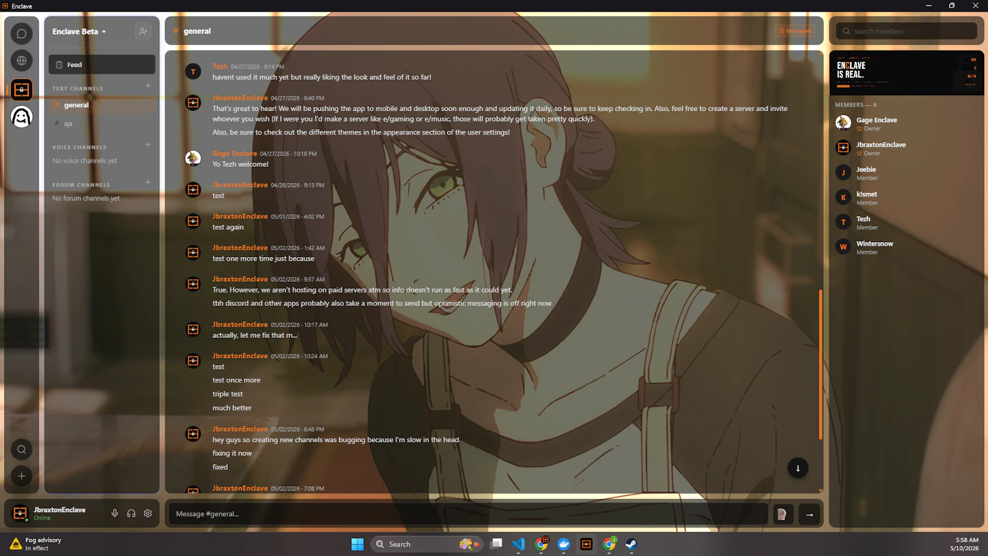The image size is (988, 556).
Task: Focus the Search members field
Action: tap(906, 31)
